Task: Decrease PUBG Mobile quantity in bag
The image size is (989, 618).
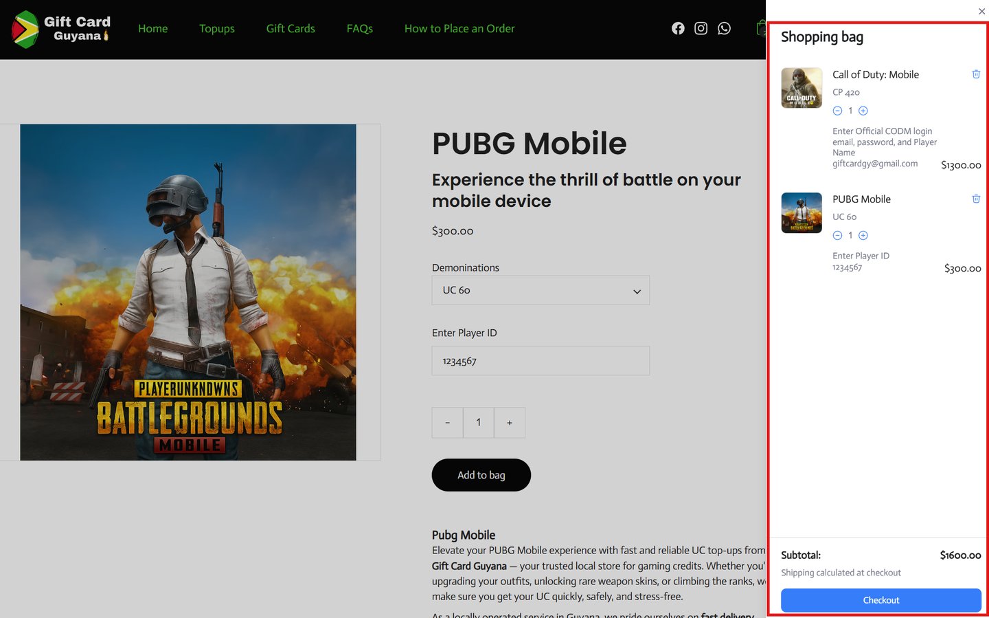Action: pyautogui.click(x=837, y=235)
